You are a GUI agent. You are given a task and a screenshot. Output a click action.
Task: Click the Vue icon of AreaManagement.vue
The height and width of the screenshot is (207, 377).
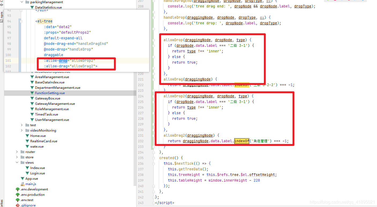click(32, 77)
